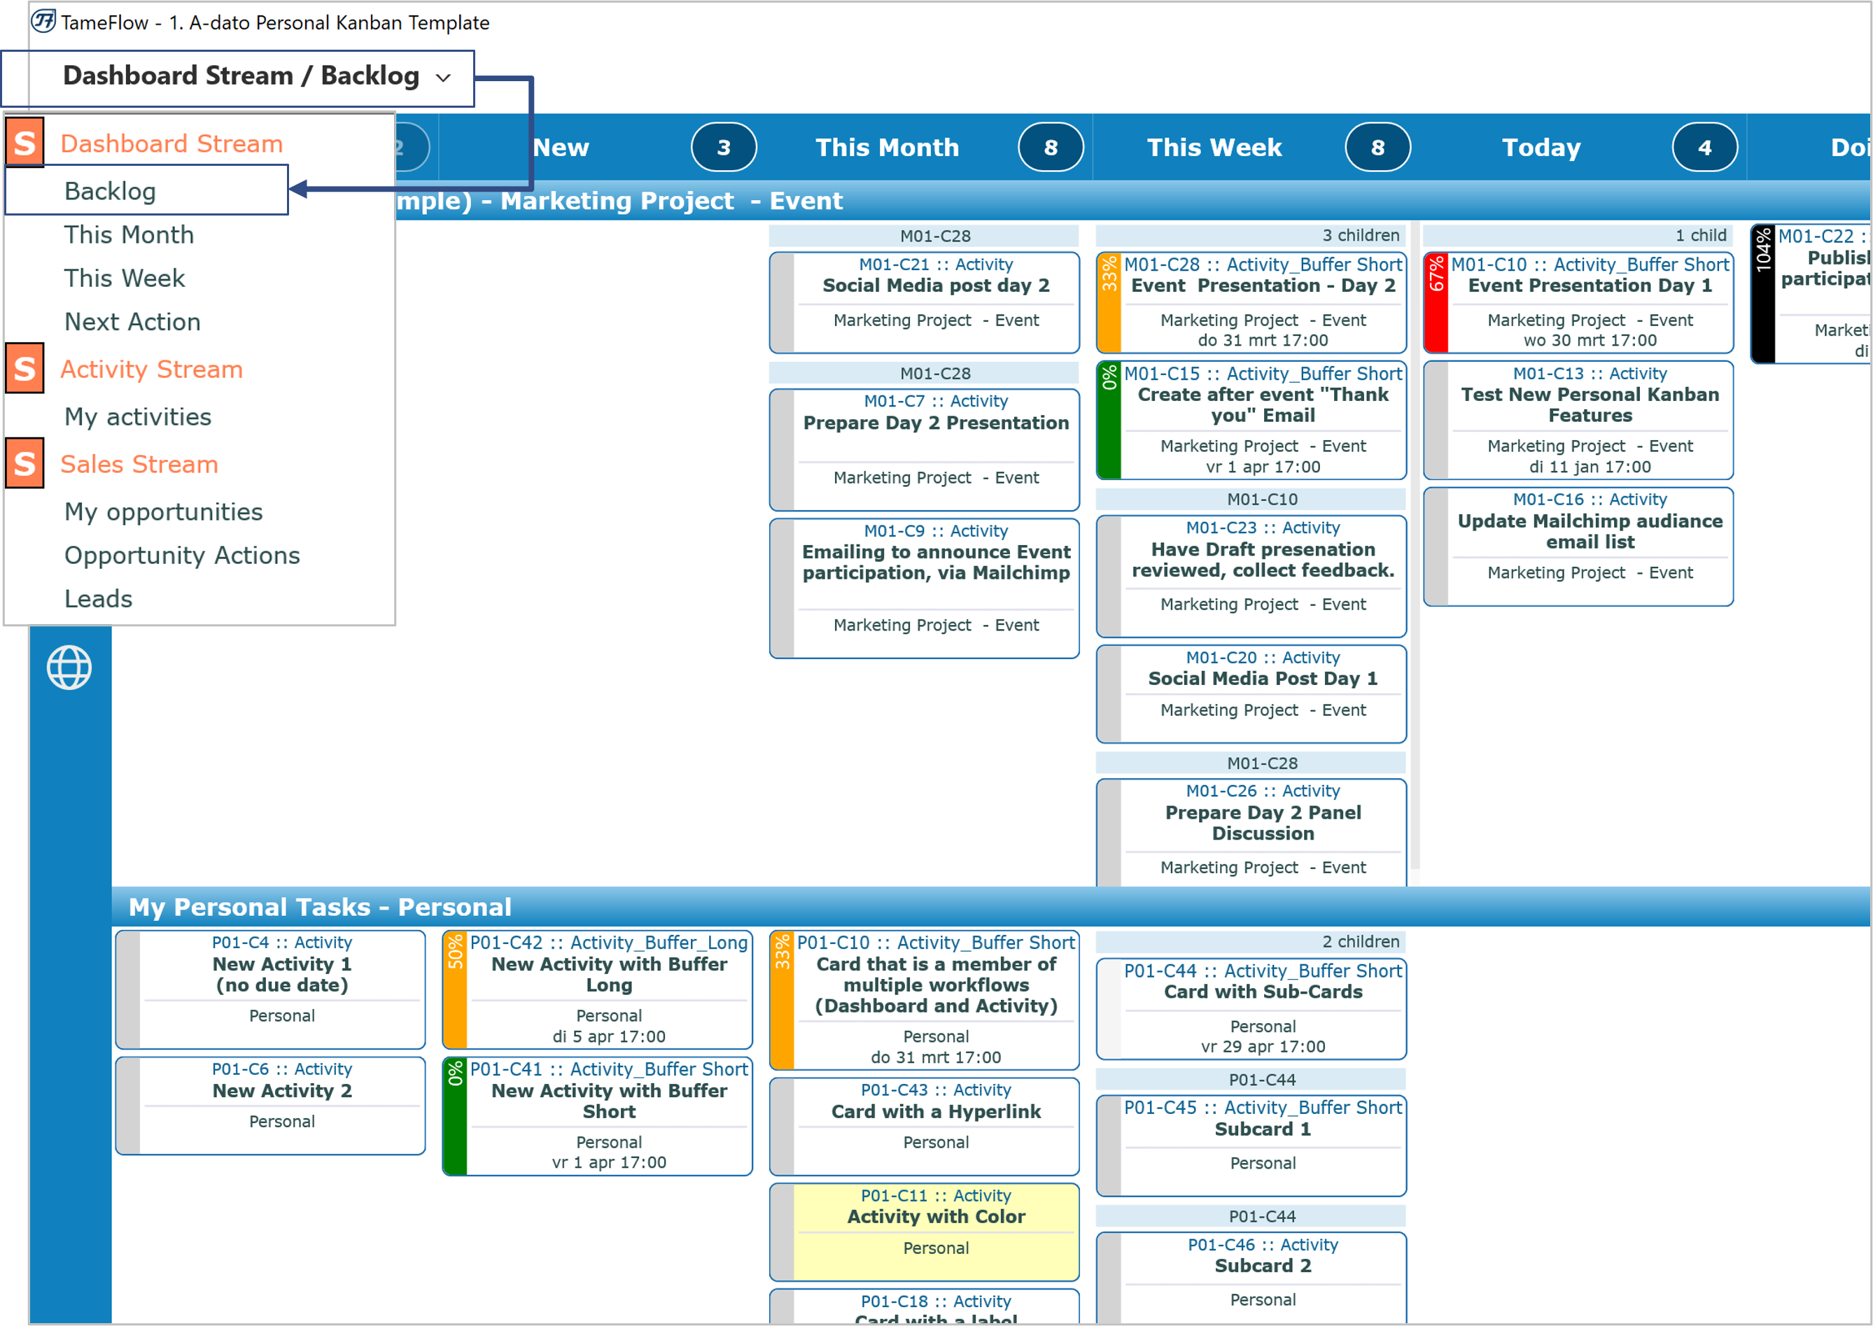Open the Card with Sub-Cards card

coord(1251,1008)
